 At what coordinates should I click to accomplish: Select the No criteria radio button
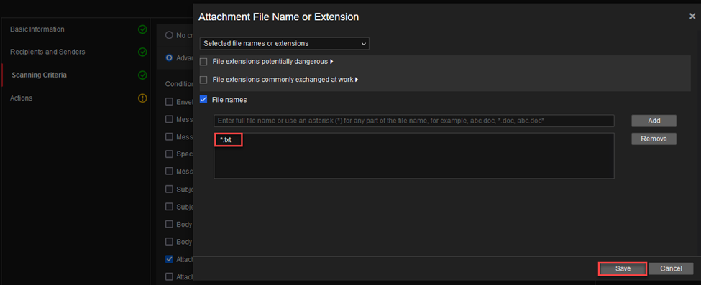click(169, 35)
